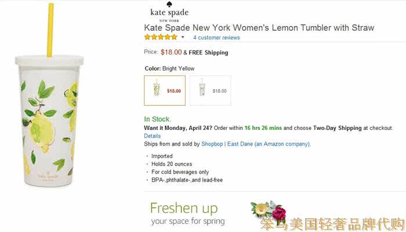This screenshot has width=406, height=232.
Task: Click the kate spade logo printed on tumbler
Action: coord(50,173)
